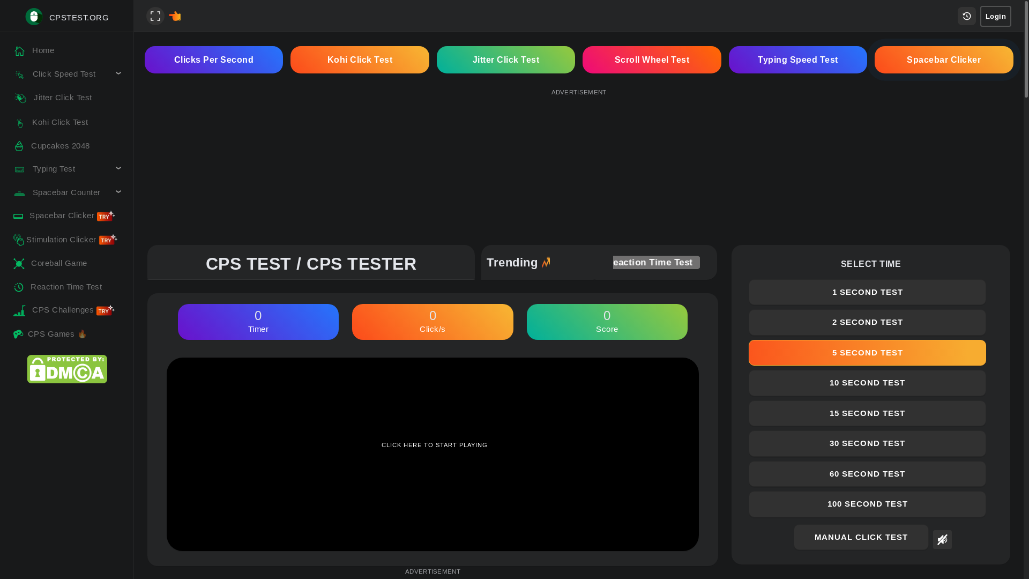Screen dimensions: 1029x579
Task: Click the DMCA Protected badge
Action: pyautogui.click(x=67, y=369)
